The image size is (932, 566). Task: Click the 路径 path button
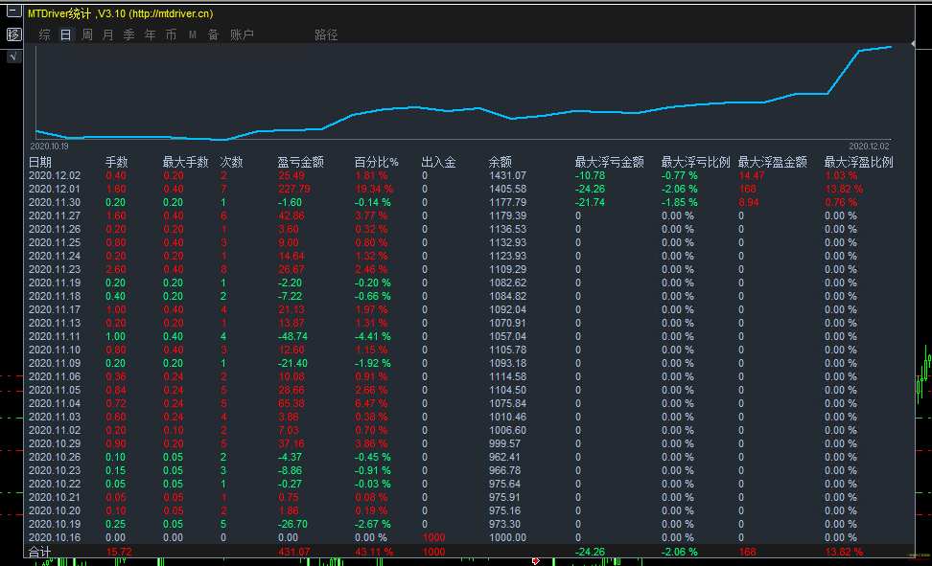[326, 35]
